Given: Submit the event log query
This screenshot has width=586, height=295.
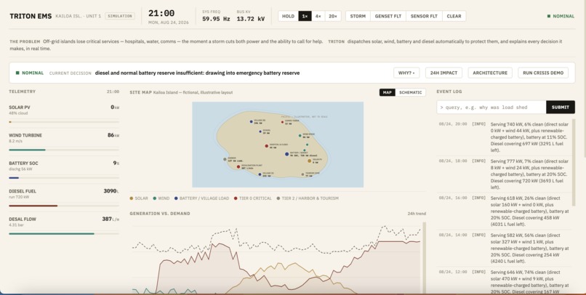Looking at the screenshot, I should [561, 107].
